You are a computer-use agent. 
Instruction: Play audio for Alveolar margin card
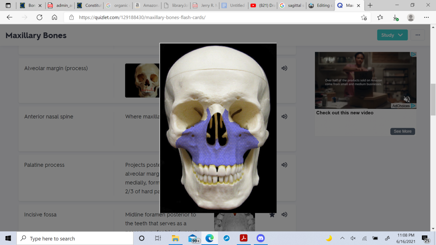[x=284, y=68]
